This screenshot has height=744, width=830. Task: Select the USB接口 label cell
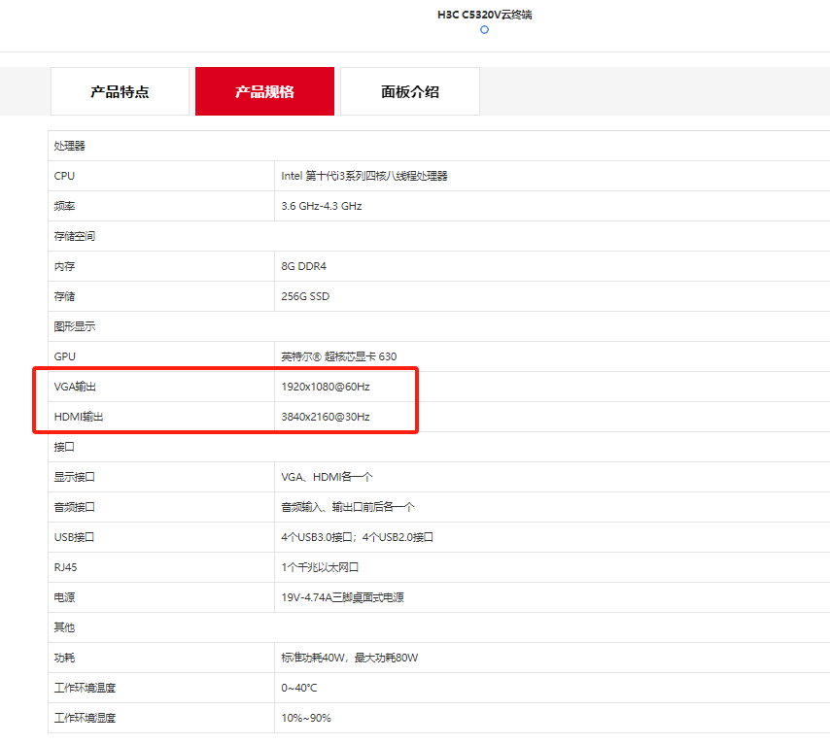[161, 538]
